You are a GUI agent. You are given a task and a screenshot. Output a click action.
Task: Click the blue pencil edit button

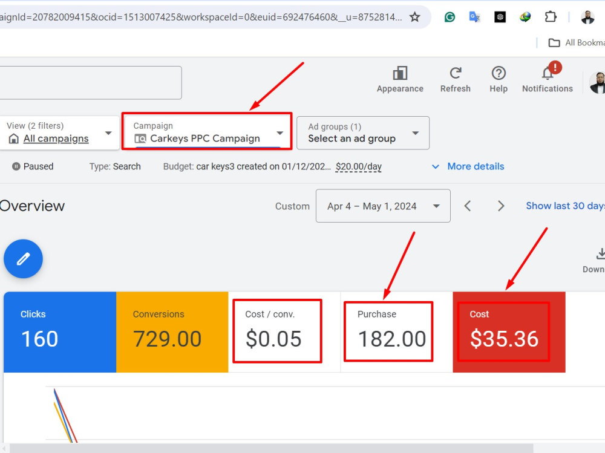(23, 258)
